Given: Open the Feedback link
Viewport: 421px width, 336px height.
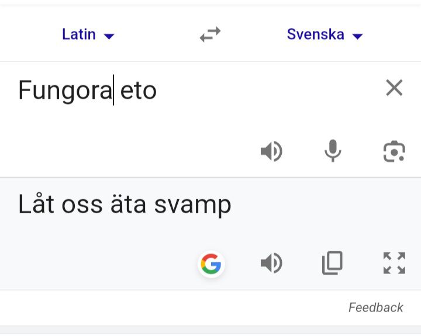Looking at the screenshot, I should coord(375,307).
